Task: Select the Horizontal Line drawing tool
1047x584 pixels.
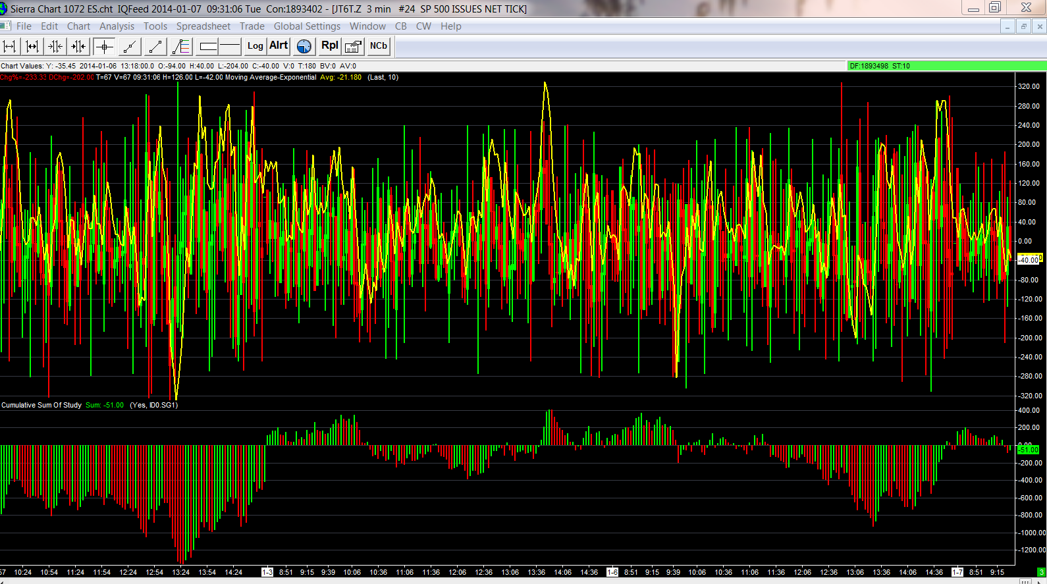Action: [230, 46]
